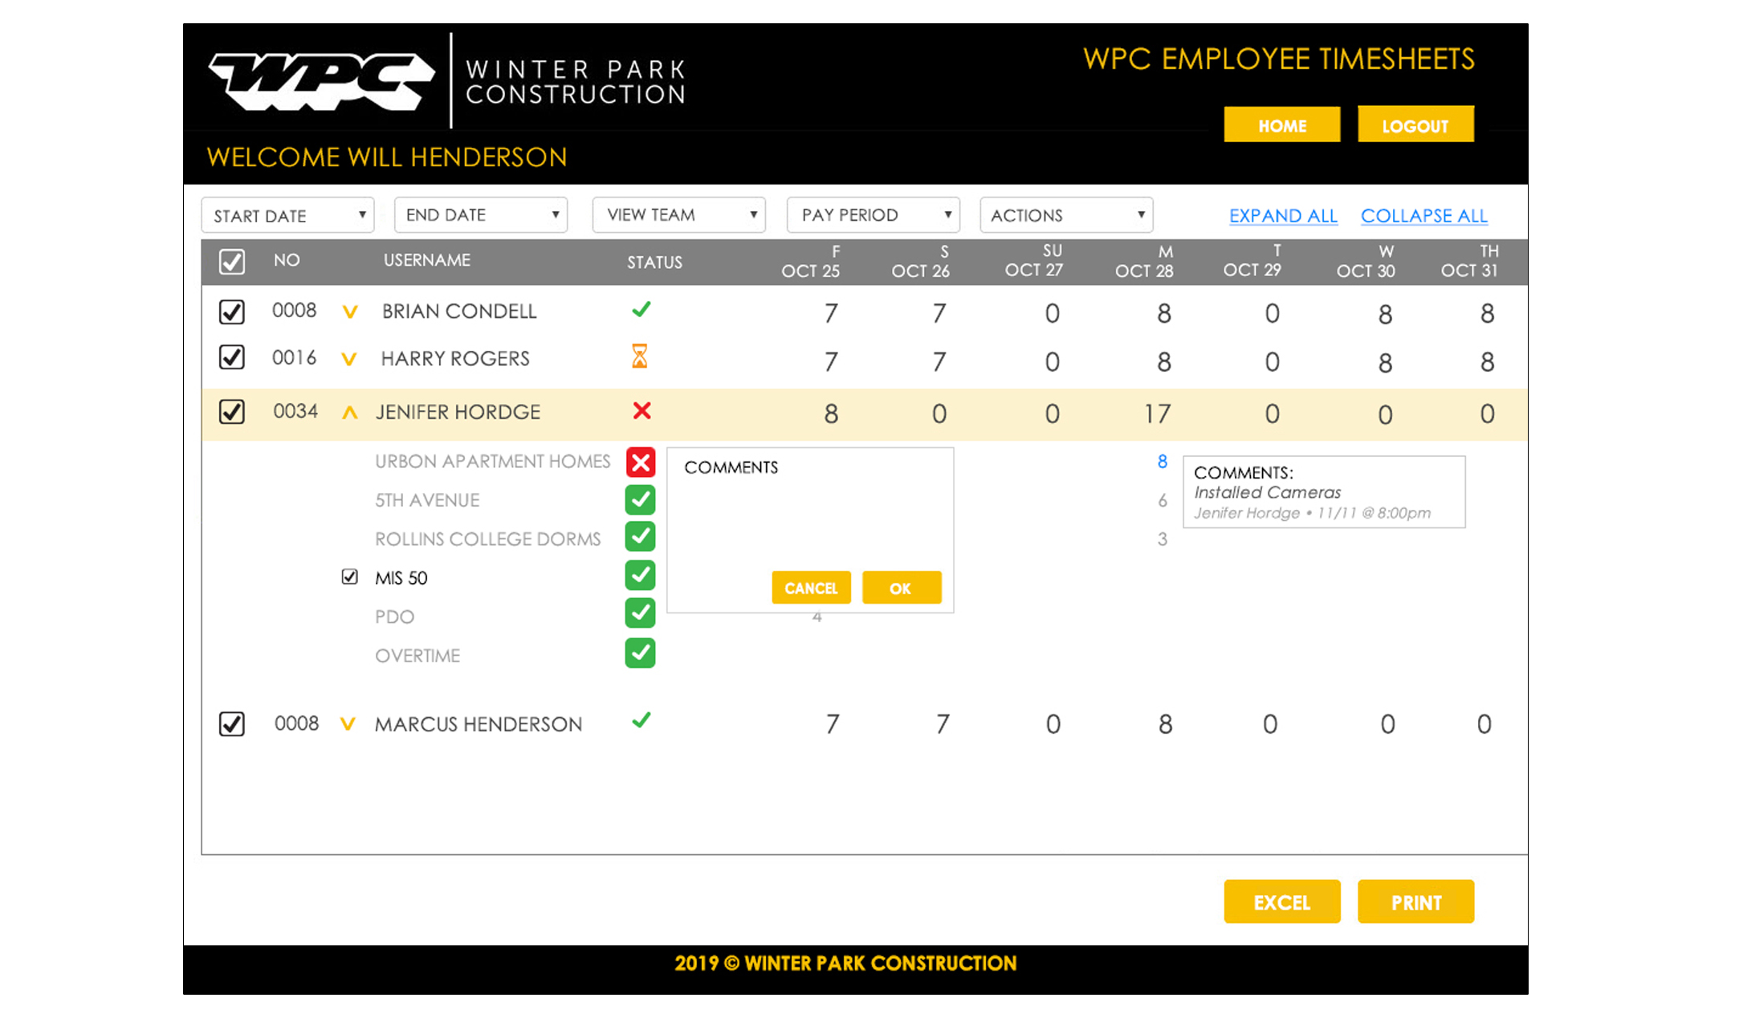Uncheck the Harry Rogers row checkbox
This screenshot has height=1014, width=1739.
pos(232,356)
